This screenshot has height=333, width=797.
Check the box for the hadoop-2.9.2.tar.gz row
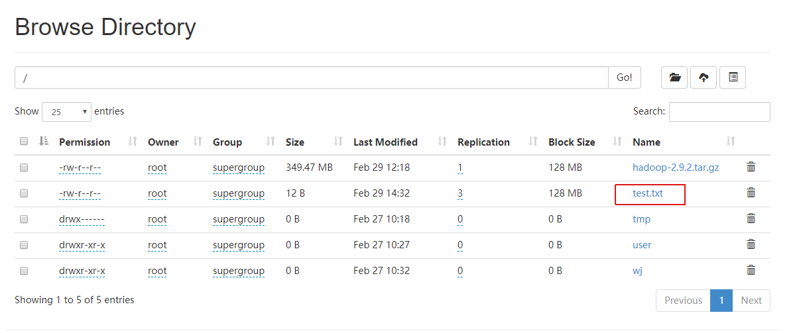click(x=24, y=167)
